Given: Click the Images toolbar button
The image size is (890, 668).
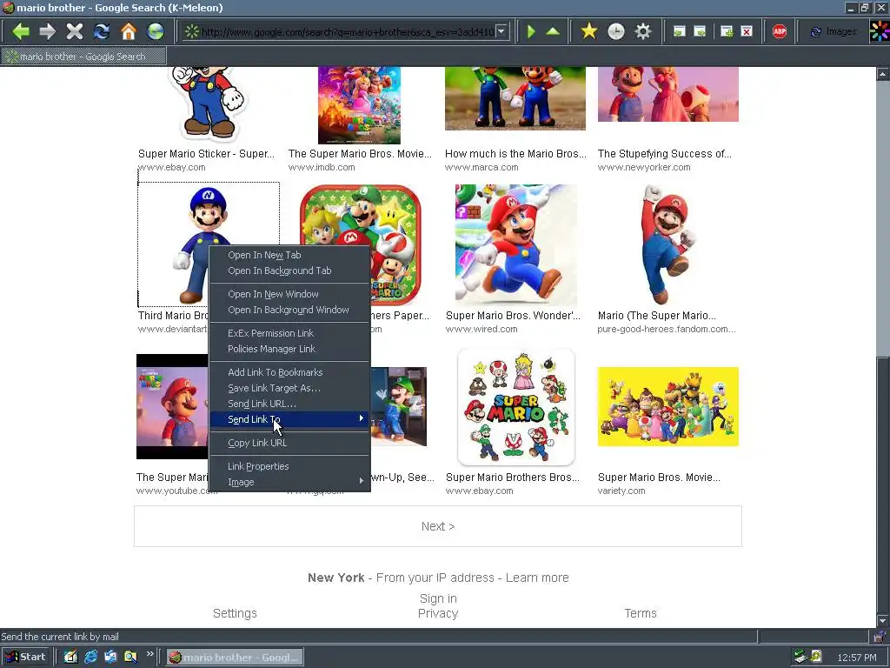Looking at the screenshot, I should pyautogui.click(x=834, y=31).
